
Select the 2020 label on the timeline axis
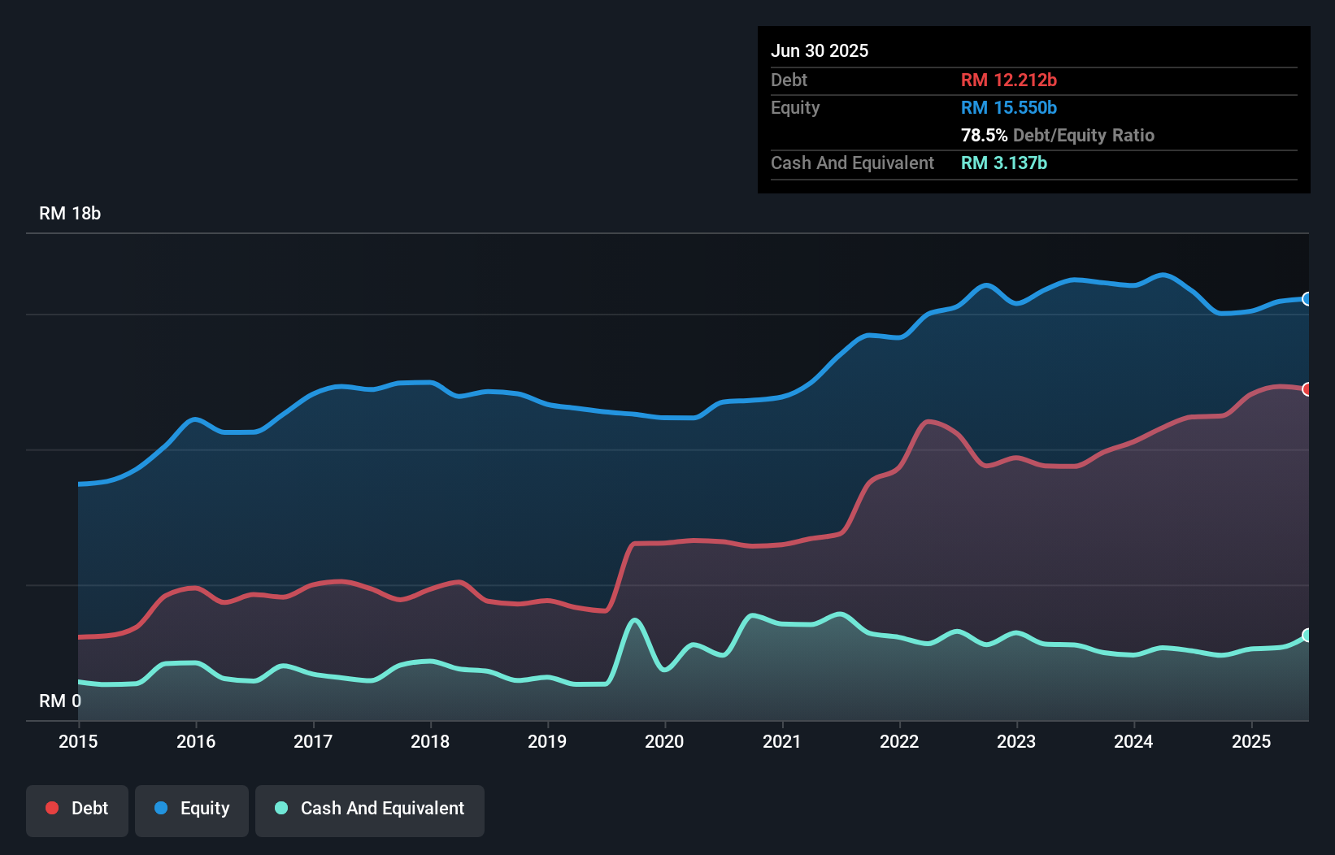click(664, 741)
